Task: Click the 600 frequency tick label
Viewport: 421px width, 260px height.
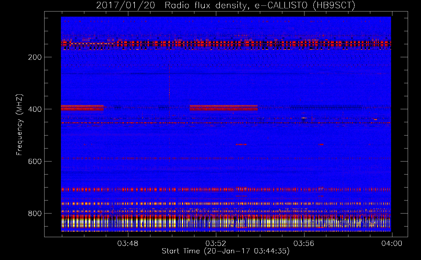Action: tap(35, 161)
